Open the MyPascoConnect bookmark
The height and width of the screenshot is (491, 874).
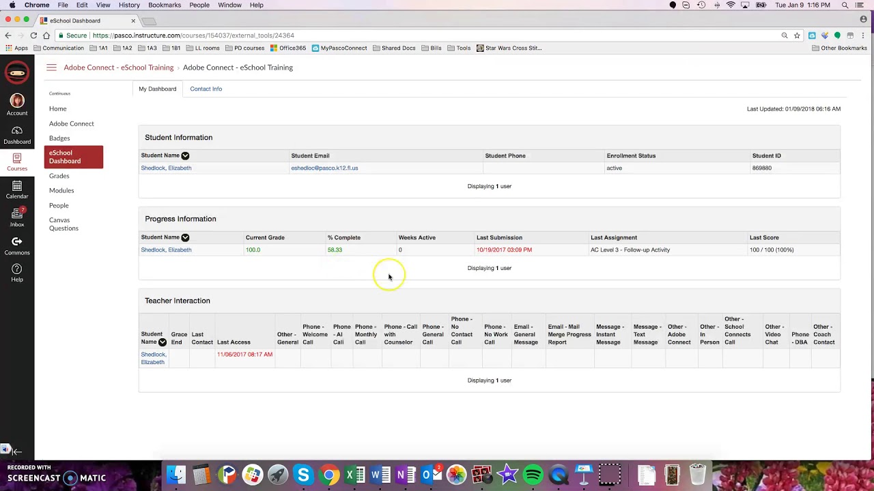[339, 48]
